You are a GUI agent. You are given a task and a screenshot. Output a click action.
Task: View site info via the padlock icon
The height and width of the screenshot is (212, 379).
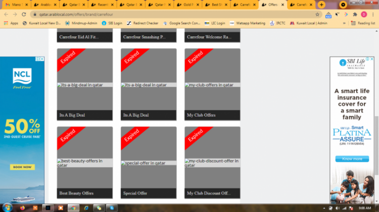(35, 15)
